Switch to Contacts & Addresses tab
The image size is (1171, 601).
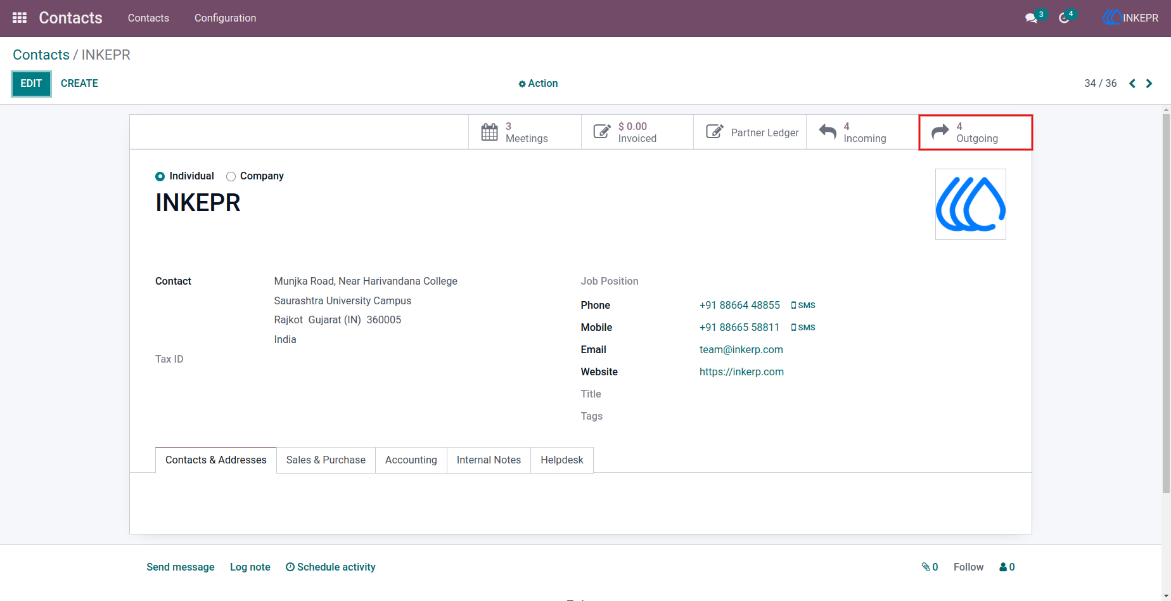216,460
